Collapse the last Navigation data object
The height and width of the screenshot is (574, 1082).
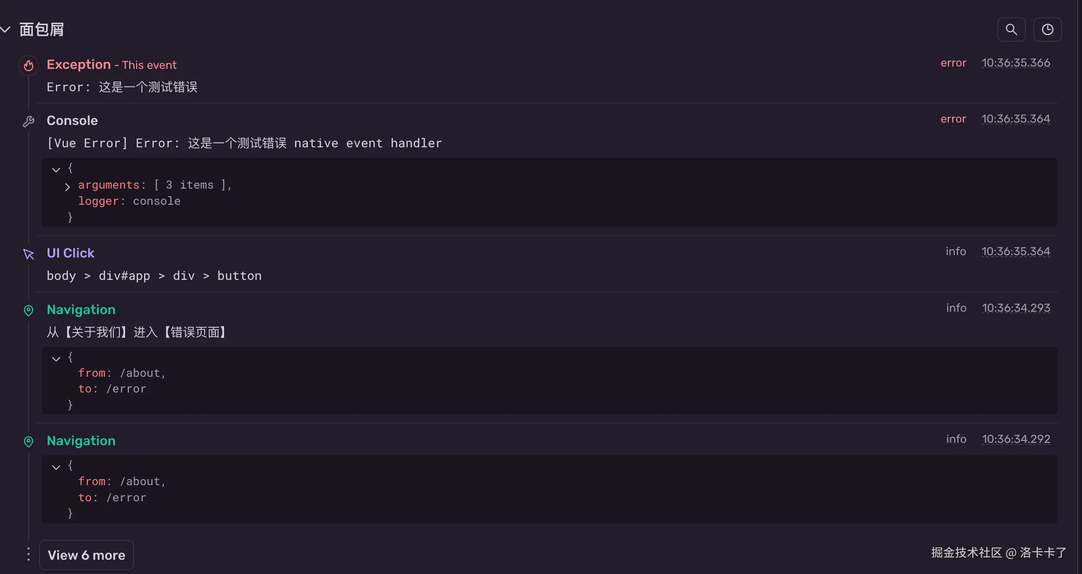(56, 467)
